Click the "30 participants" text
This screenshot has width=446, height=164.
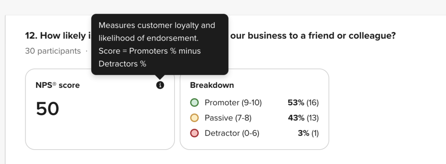point(53,51)
